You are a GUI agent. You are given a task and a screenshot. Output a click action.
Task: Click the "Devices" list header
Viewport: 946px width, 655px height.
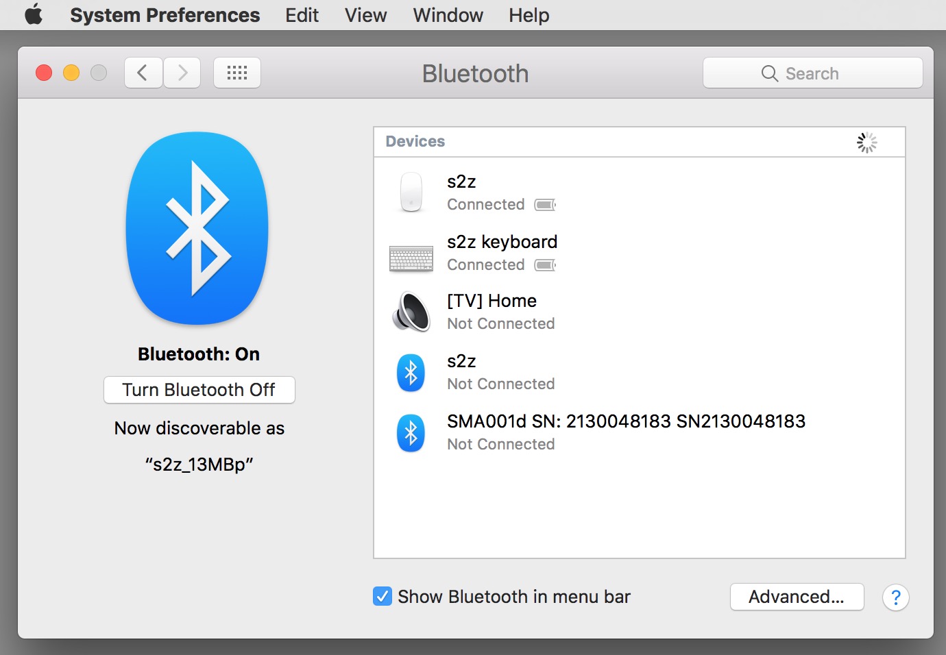click(x=415, y=141)
